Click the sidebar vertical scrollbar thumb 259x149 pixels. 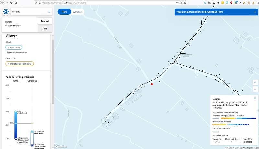[x=53, y=72]
